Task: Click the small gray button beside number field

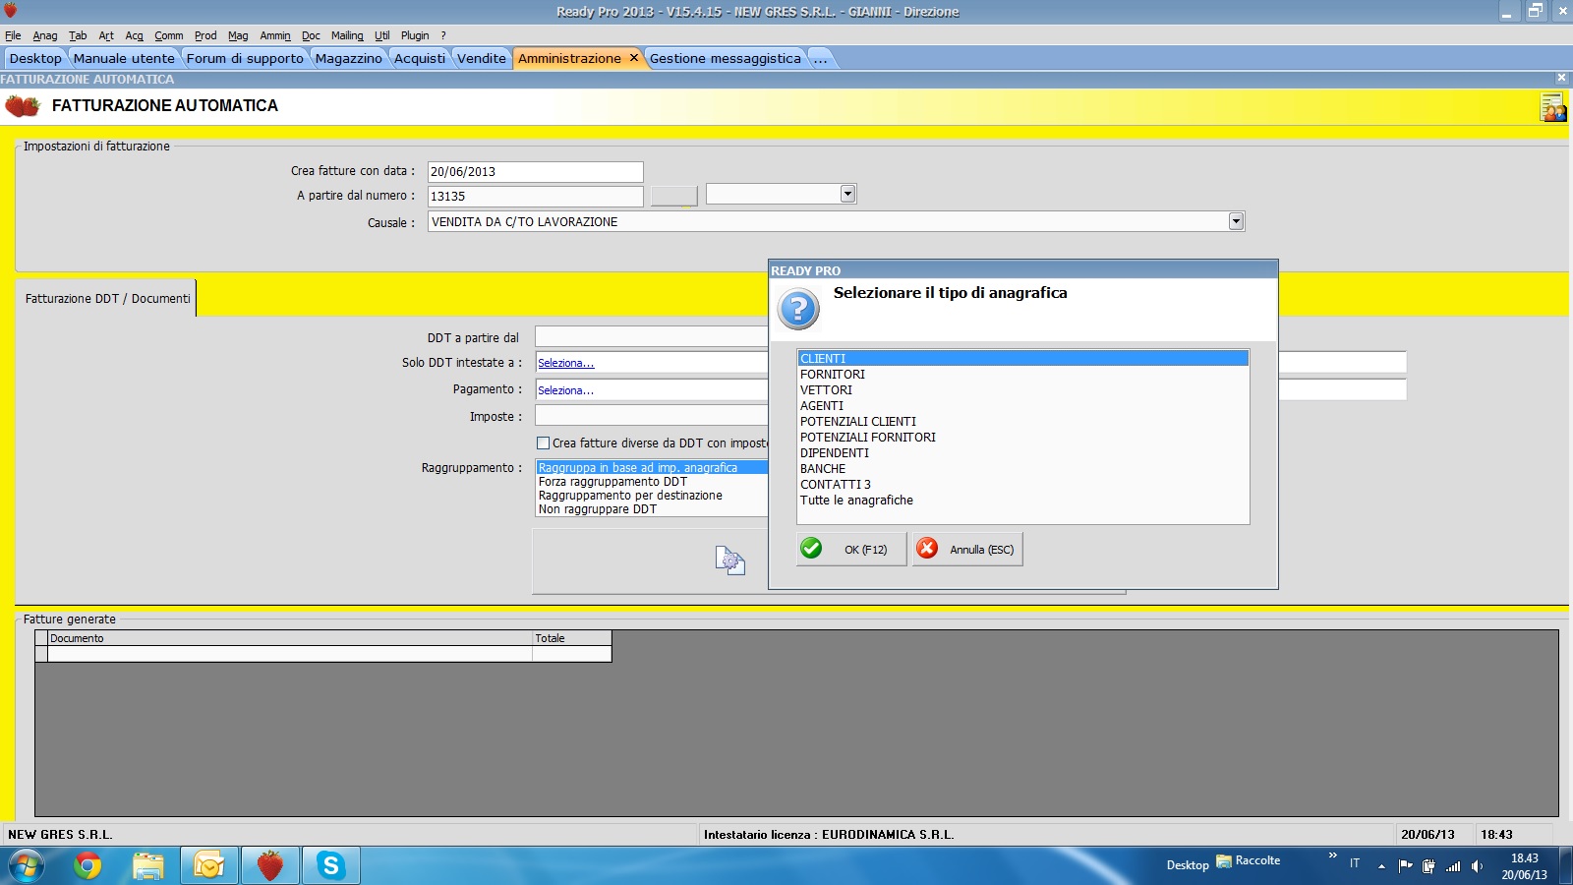Action: (x=674, y=196)
